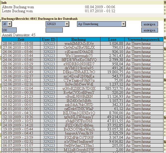Click the Lose column header
The image size is (166, 153).
click(112, 39)
